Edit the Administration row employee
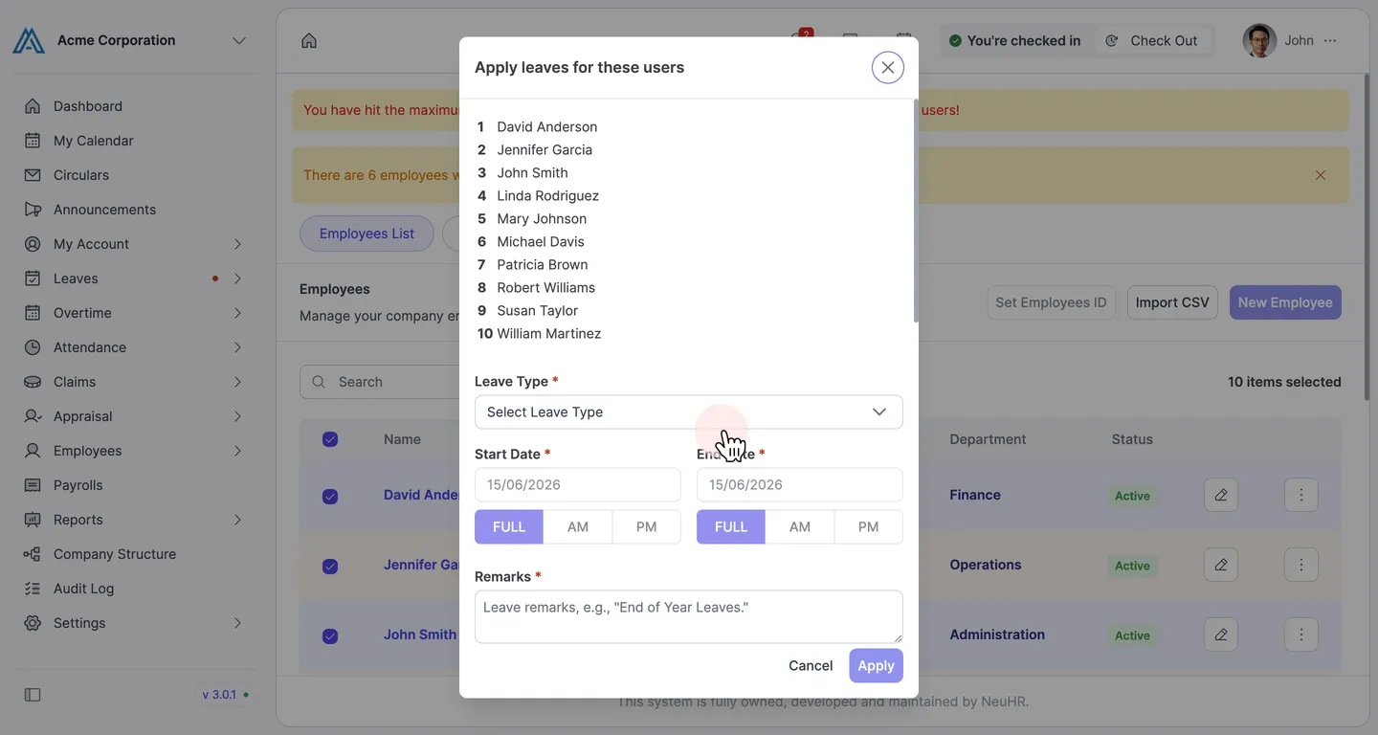 click(1221, 635)
